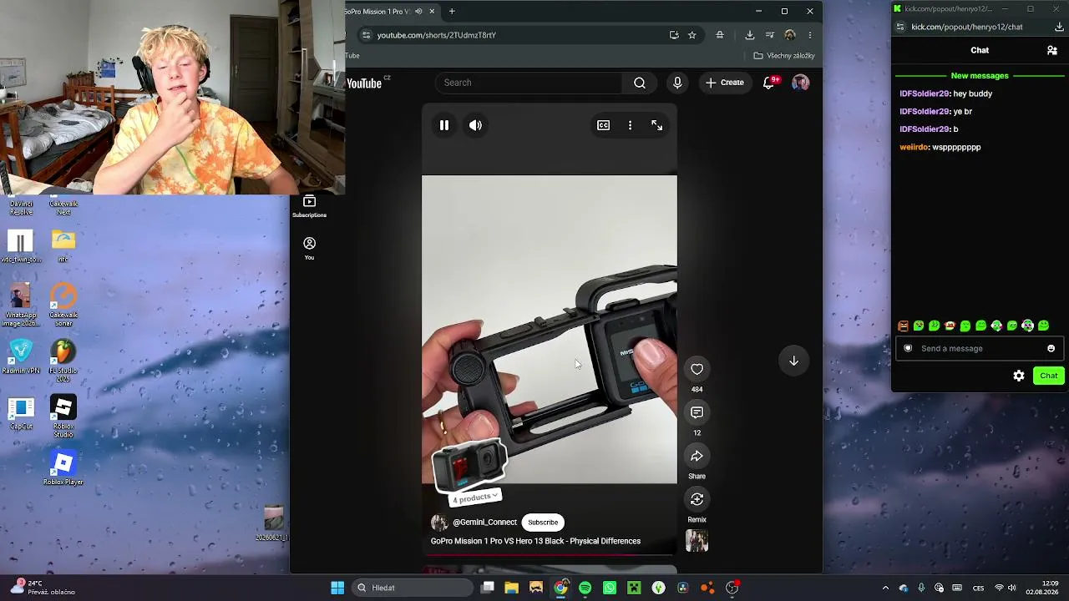Go to the next Short with down arrow
Screen dimensions: 1069x601
coord(793,361)
